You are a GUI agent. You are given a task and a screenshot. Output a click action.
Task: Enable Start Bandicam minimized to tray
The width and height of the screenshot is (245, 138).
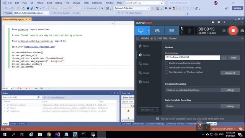tap(167, 67)
